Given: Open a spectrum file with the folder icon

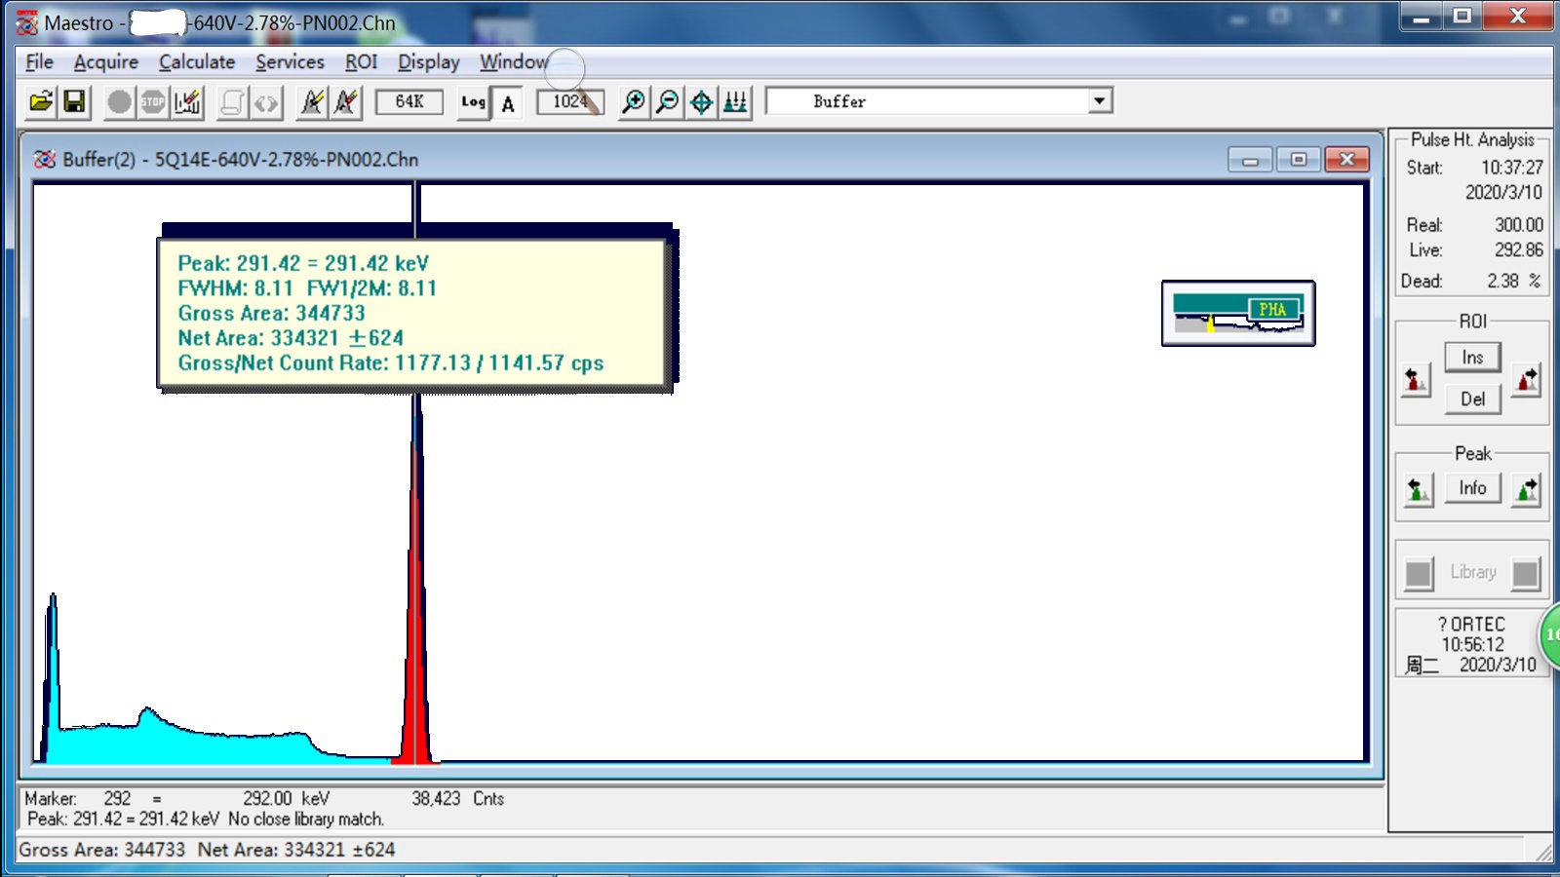Looking at the screenshot, I should [41, 101].
